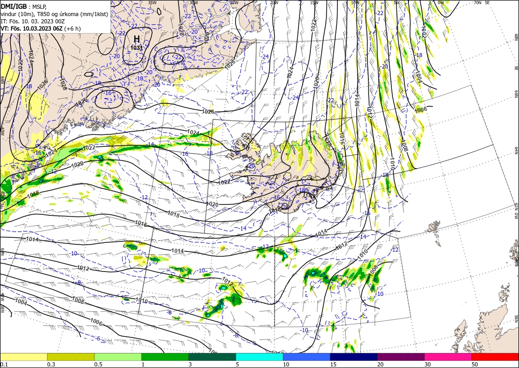This screenshot has height=368, width=519.
Task: Choose the purple 20 mm legend swatch
Action: (x=401, y=357)
